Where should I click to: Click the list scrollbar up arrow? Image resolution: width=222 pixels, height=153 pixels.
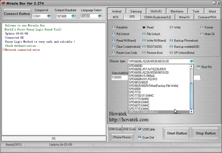[191, 66]
